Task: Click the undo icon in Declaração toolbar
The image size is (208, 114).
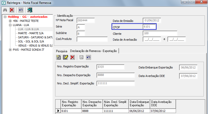Action: click(88, 57)
